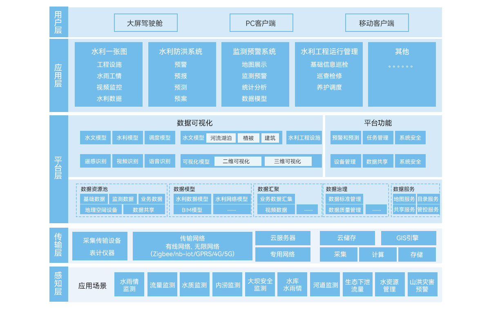Click 巡查检修 under 水利工程运行管理
The image size is (489, 316).
point(329,76)
